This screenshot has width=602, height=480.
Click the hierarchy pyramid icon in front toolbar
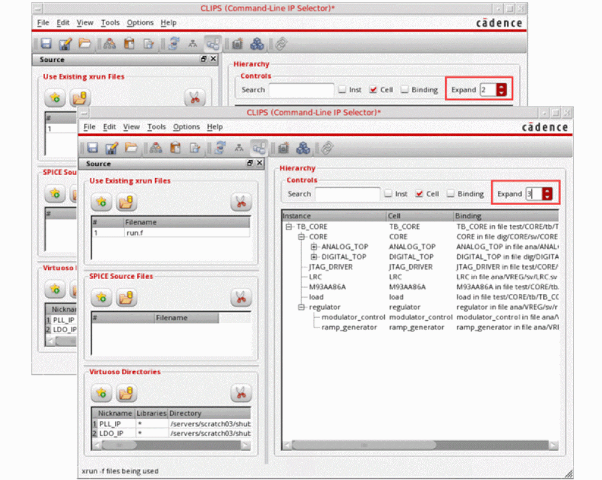pos(155,147)
